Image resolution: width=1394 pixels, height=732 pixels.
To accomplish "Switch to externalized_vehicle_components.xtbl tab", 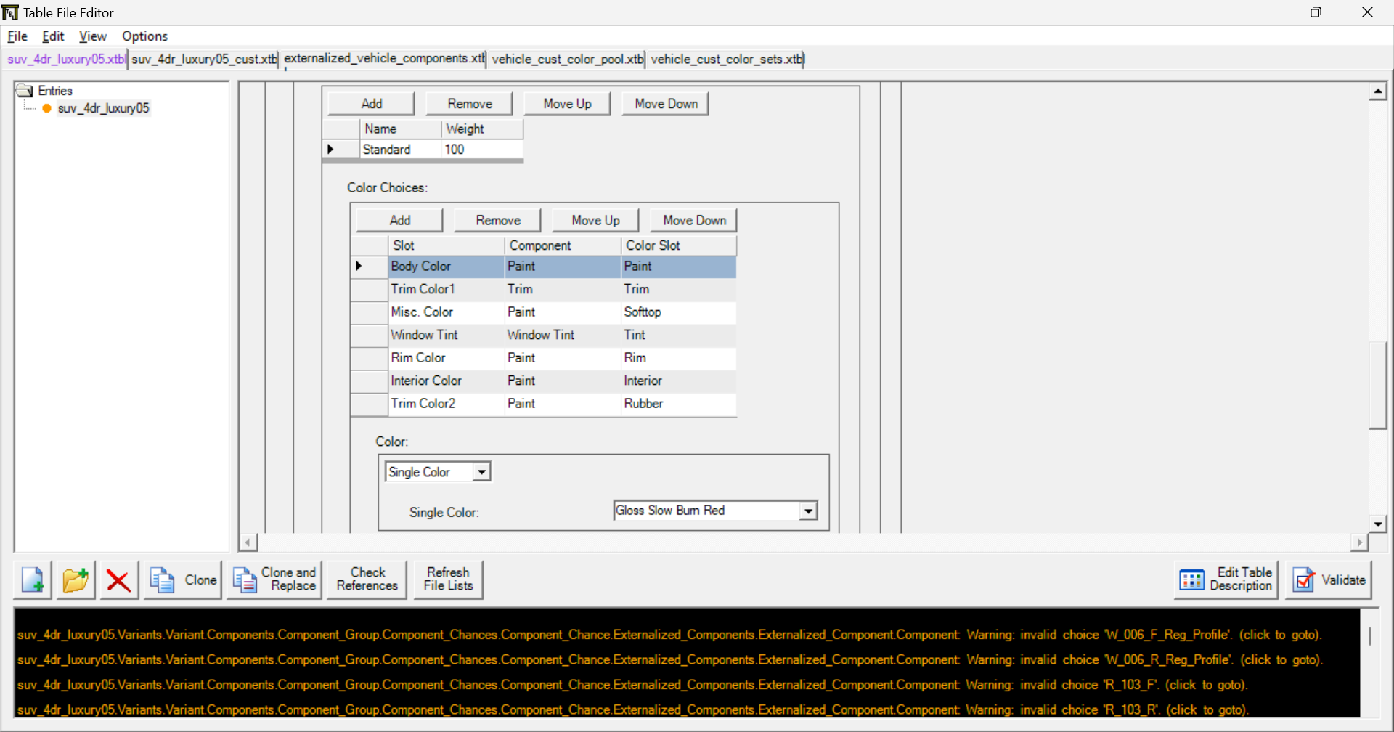I will coord(384,59).
